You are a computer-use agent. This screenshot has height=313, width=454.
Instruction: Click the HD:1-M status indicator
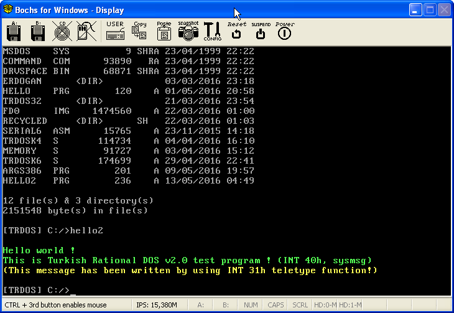(350, 305)
